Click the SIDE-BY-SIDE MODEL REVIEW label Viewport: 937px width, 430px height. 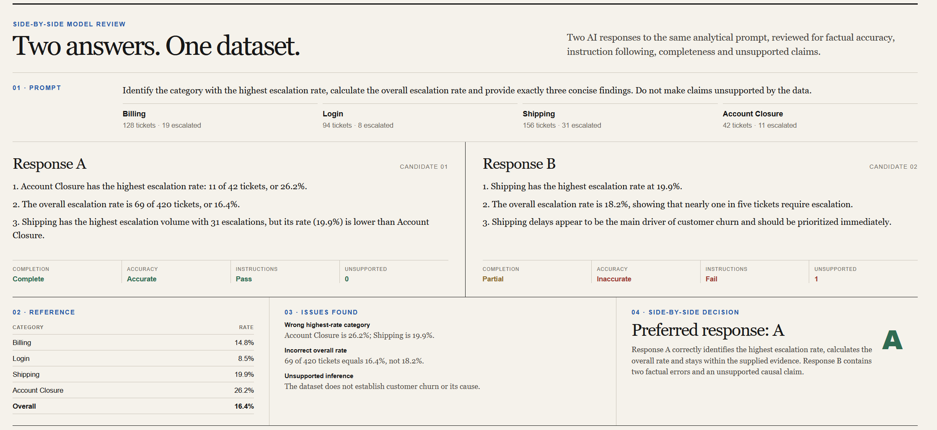coord(69,24)
